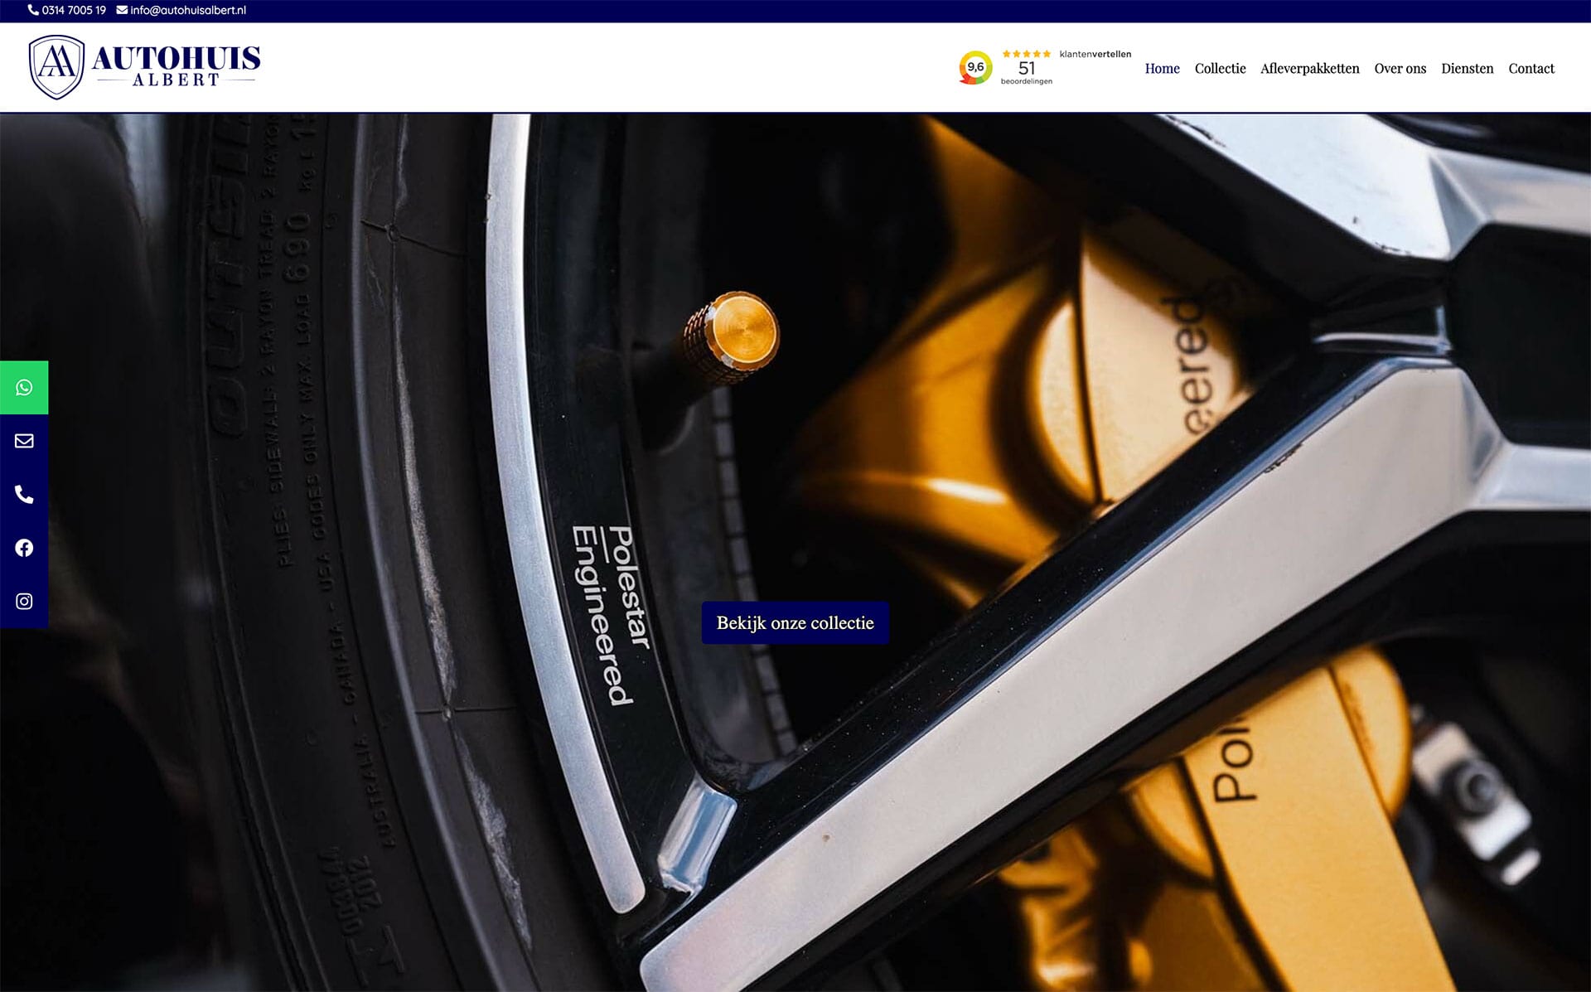Open the Collectie menu item

(x=1220, y=68)
